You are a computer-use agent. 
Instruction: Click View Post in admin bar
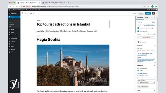(x=37, y=10)
